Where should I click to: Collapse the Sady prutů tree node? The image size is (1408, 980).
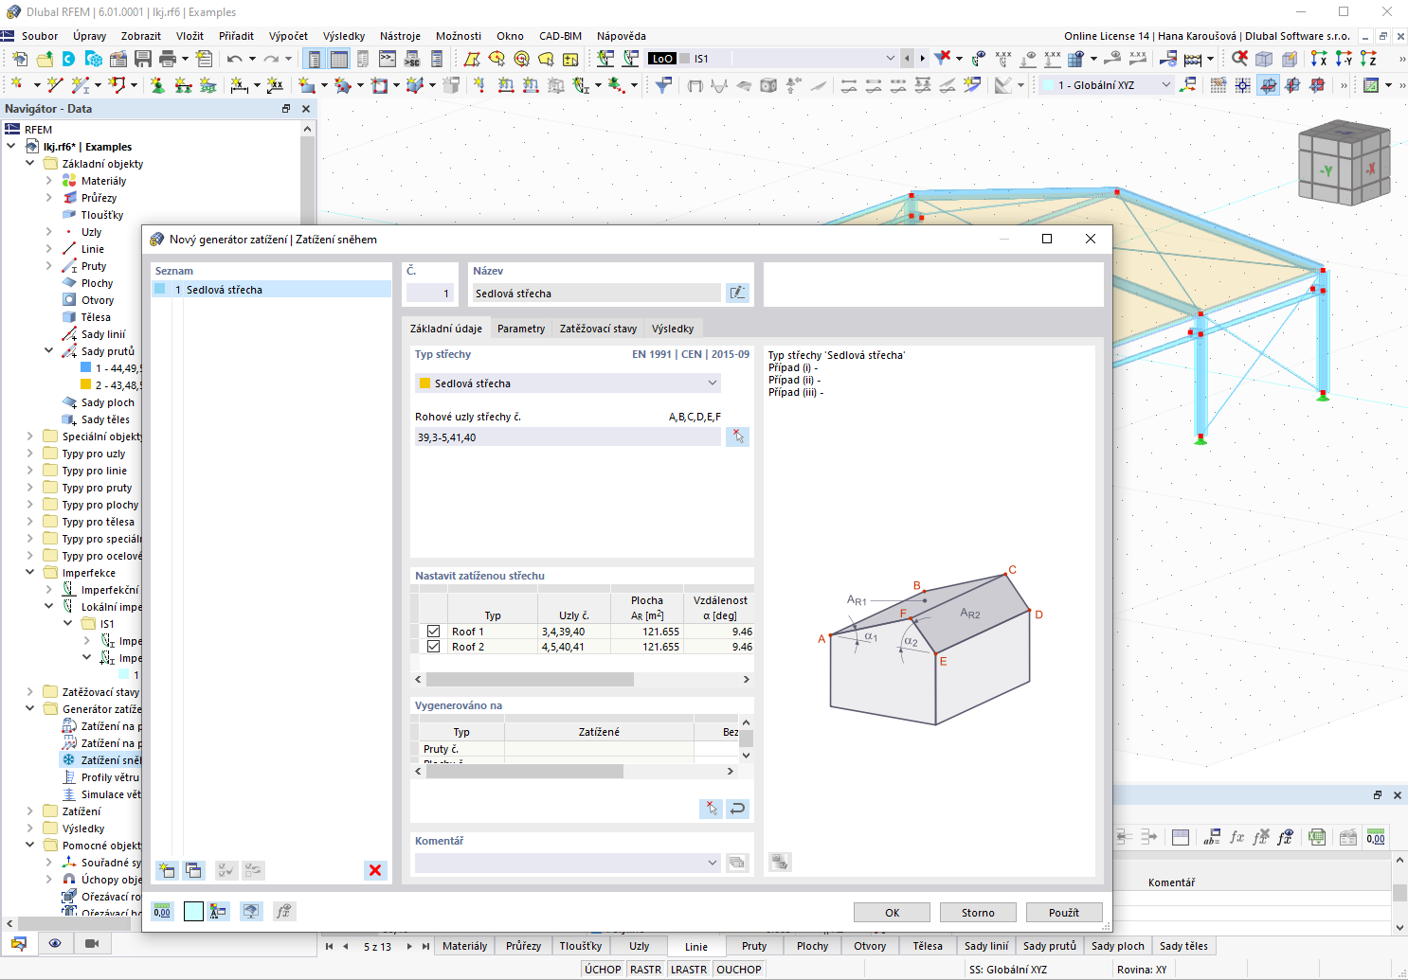(49, 351)
